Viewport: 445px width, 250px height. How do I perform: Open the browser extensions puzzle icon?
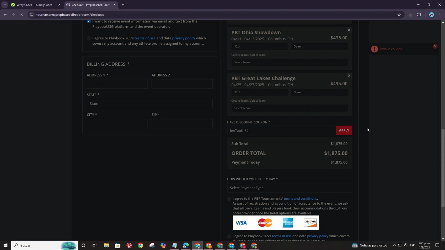[x=419, y=15]
